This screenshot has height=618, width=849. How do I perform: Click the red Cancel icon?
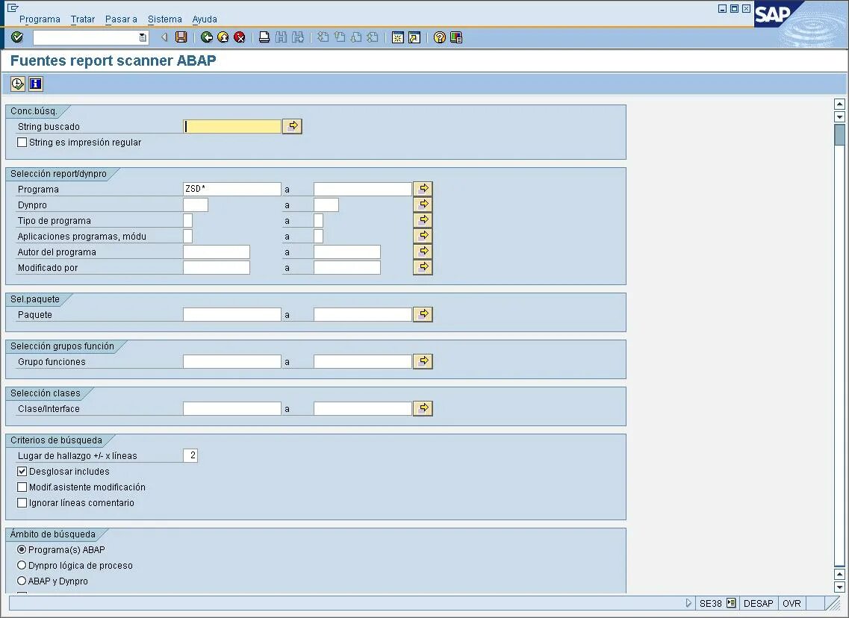tap(240, 37)
